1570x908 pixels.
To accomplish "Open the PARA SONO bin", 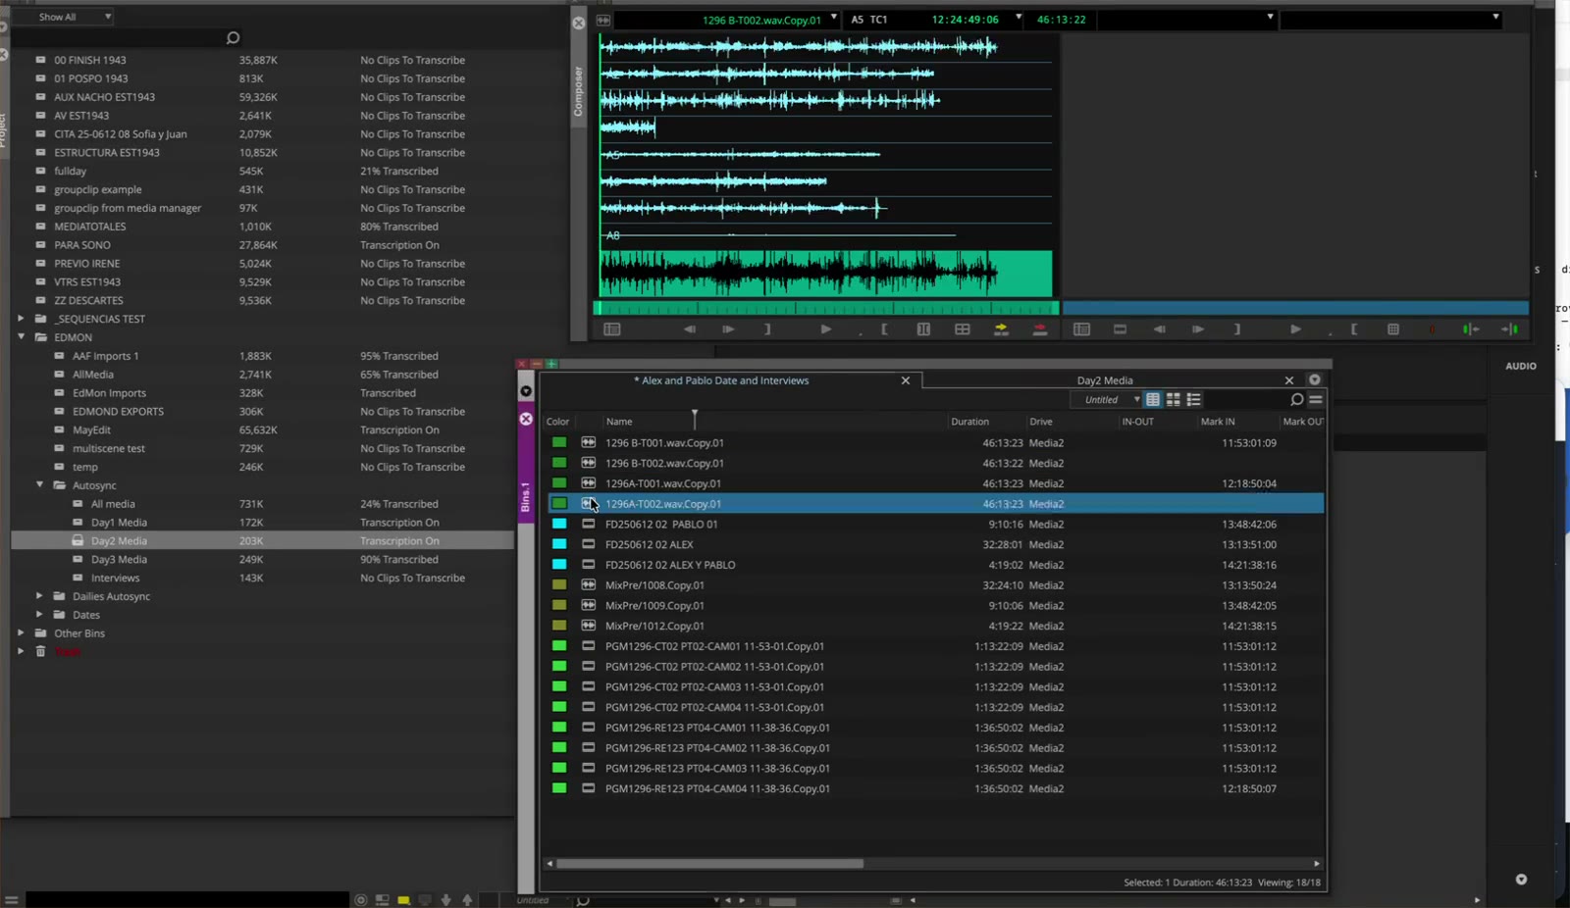I will [x=82, y=245].
